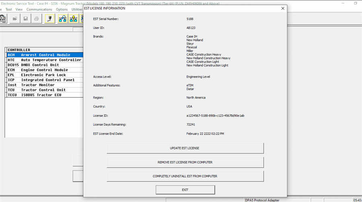This screenshot has height=202, width=362.
Task: Select ICP Integrated Control Panel row
Action: point(45,80)
